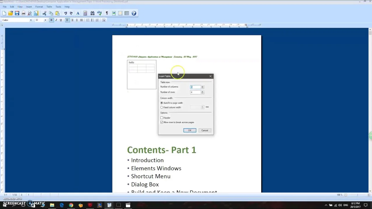Expand the font size 32 dropdown
Image resolution: width=372 pixels, height=209 pixels.
(x=45, y=20)
